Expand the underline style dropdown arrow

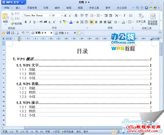click(37, 22)
